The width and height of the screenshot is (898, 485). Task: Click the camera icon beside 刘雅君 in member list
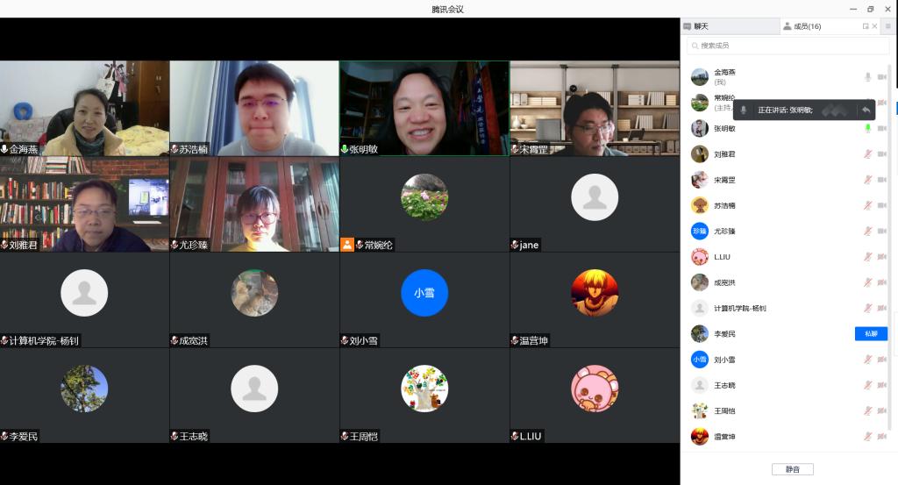pyautogui.click(x=882, y=154)
